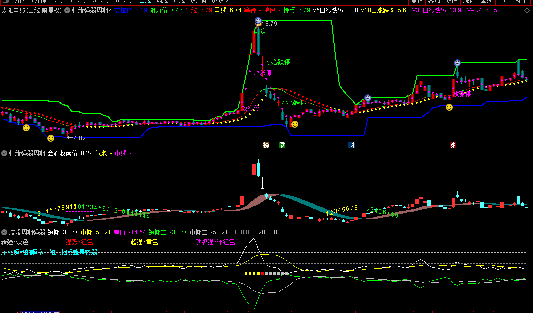Click the 中期: 53.21 value
533x313 pixels.
coord(96,232)
